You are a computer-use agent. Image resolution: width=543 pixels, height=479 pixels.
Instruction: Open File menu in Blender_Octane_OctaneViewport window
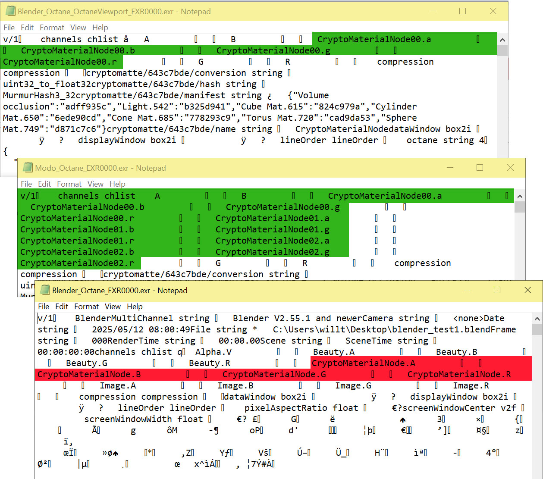click(9, 28)
